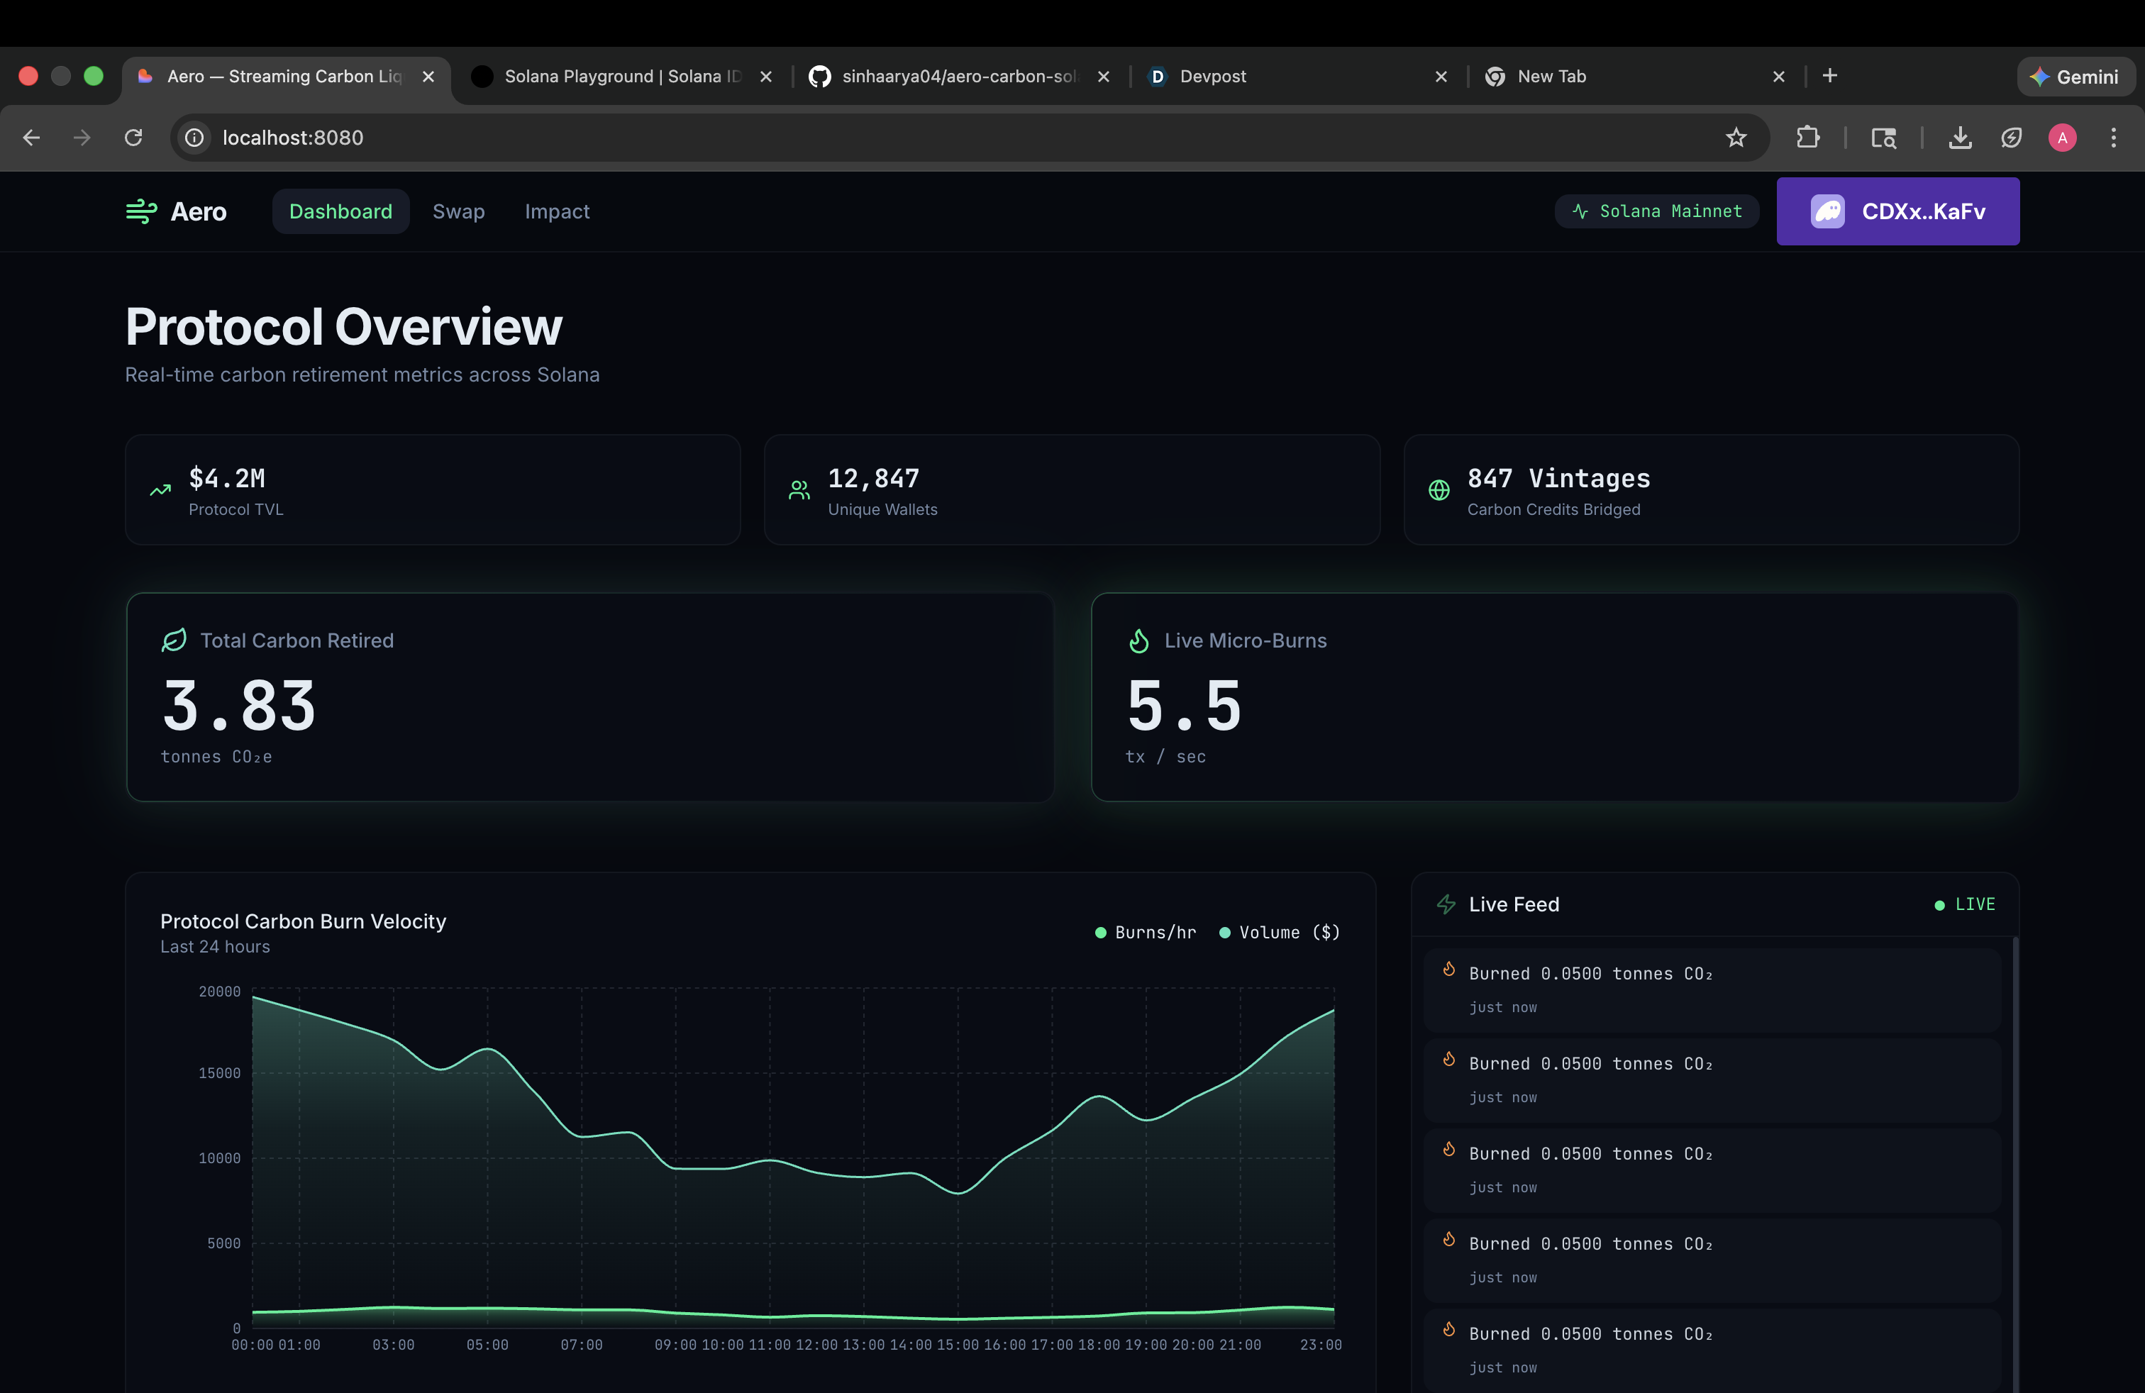Click the flame icon beside Live Micro-Burns
2145x1393 pixels.
[x=1138, y=640]
